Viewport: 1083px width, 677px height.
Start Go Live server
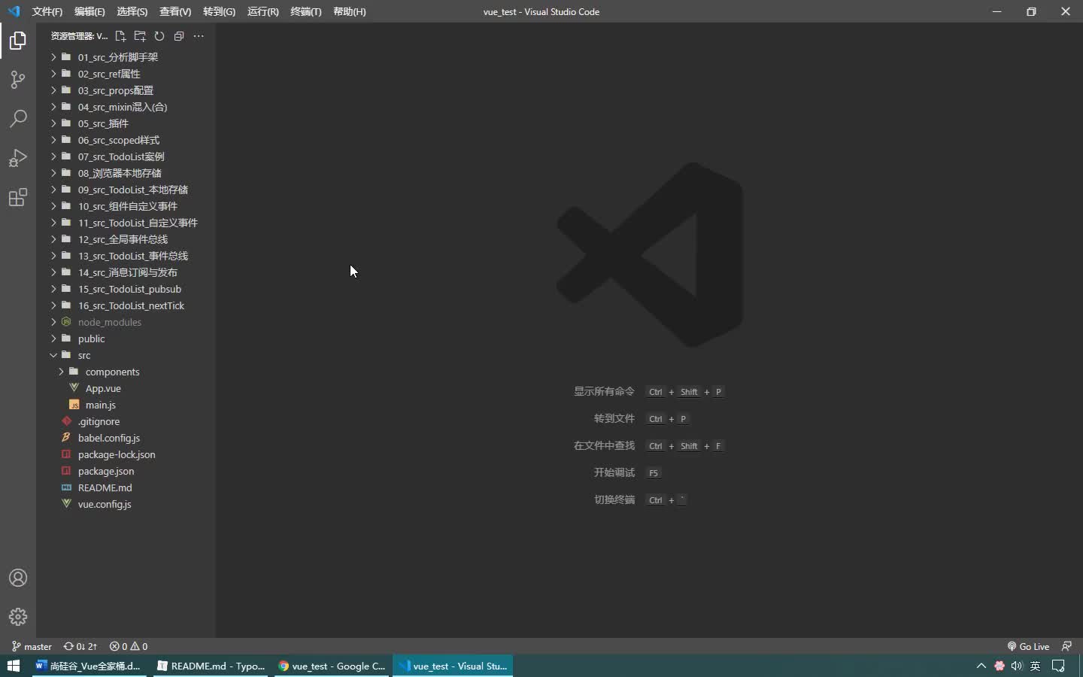pyautogui.click(x=1028, y=646)
